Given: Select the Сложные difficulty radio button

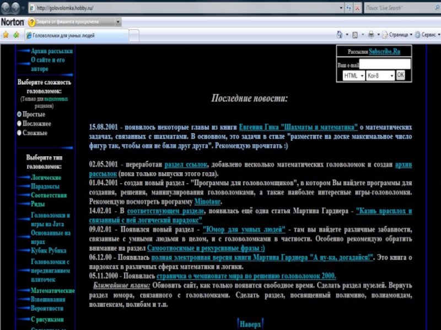Looking at the screenshot, I should [20, 133].
